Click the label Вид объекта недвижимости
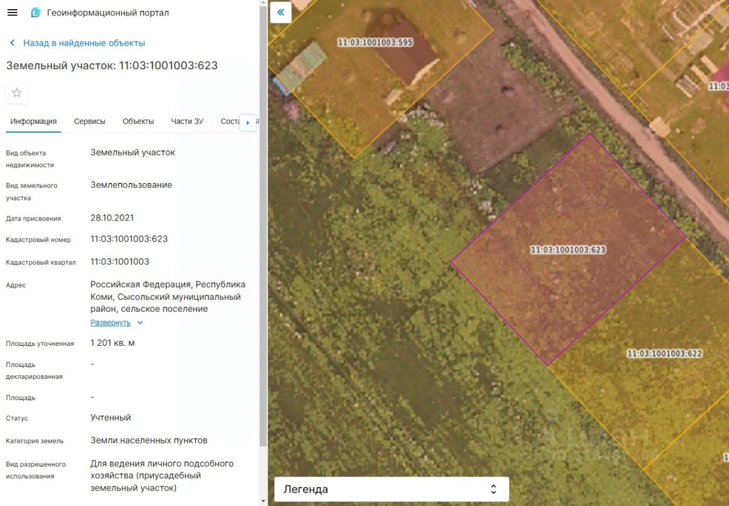This screenshot has width=729, height=506. [30, 159]
